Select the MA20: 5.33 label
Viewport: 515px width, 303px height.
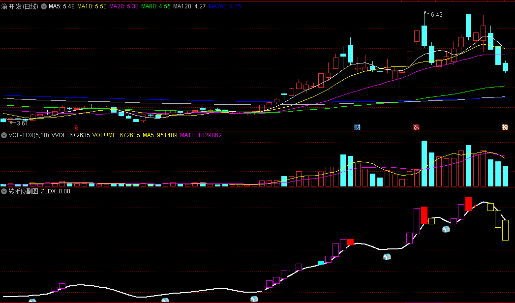coord(124,6)
